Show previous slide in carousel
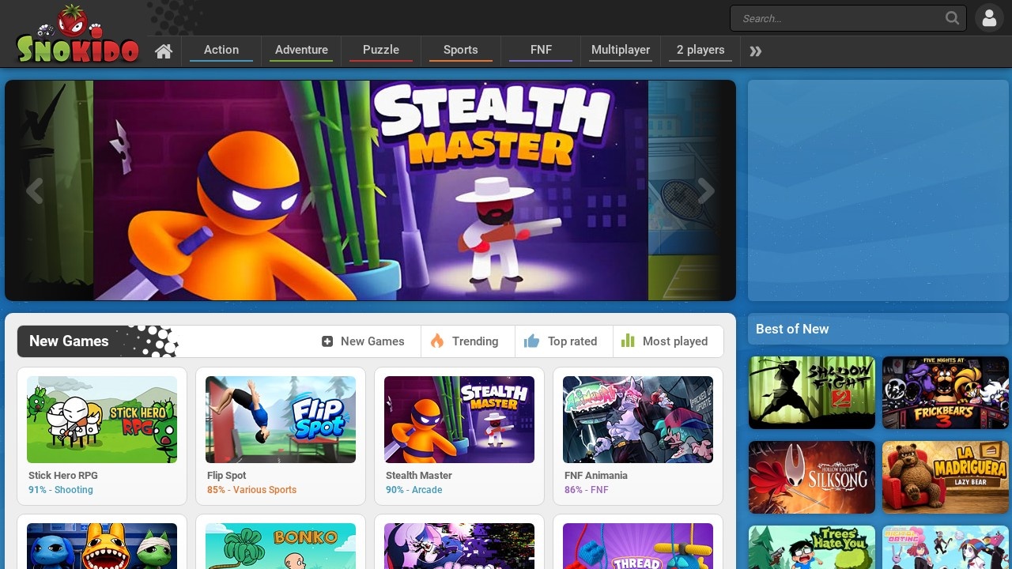The width and height of the screenshot is (1012, 569). (34, 190)
